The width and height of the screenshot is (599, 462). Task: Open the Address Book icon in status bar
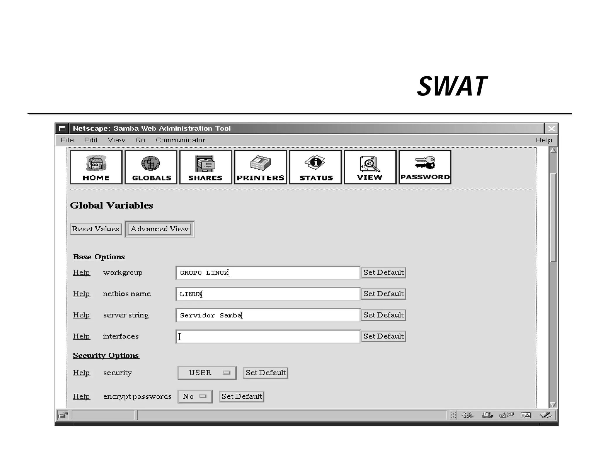coord(526,415)
